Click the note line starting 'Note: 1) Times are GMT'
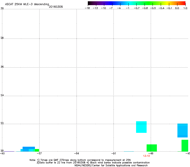Viewport: 190px width, 167px height. click(x=80, y=160)
